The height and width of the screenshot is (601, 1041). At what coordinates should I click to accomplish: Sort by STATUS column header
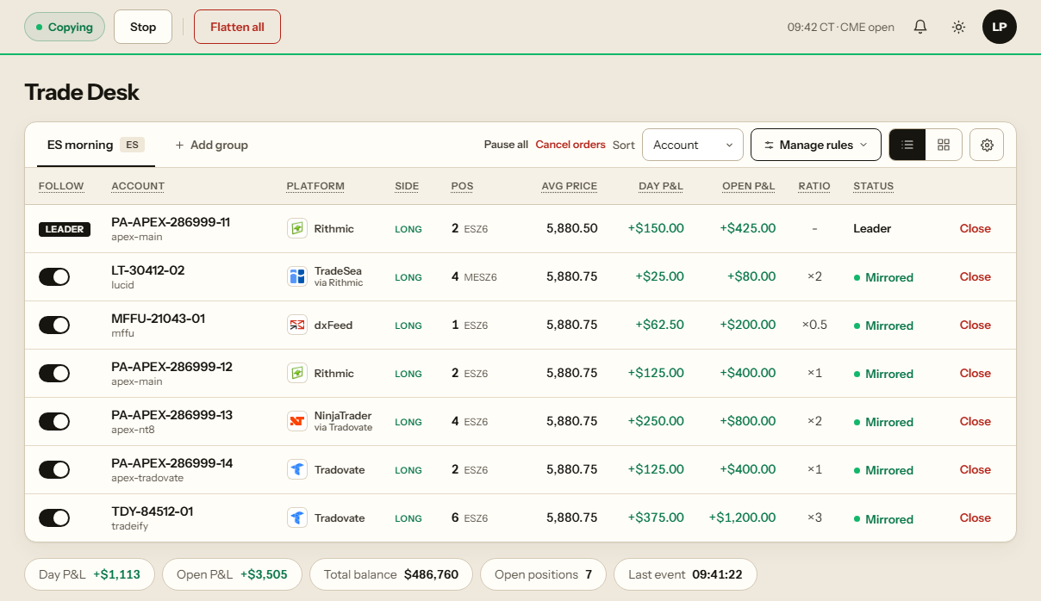873,186
